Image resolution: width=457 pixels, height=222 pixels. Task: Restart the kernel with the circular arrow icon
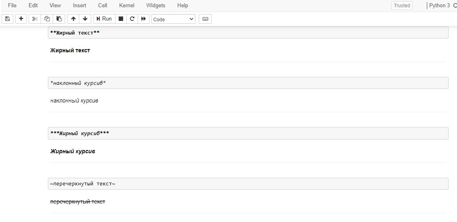tap(132, 19)
